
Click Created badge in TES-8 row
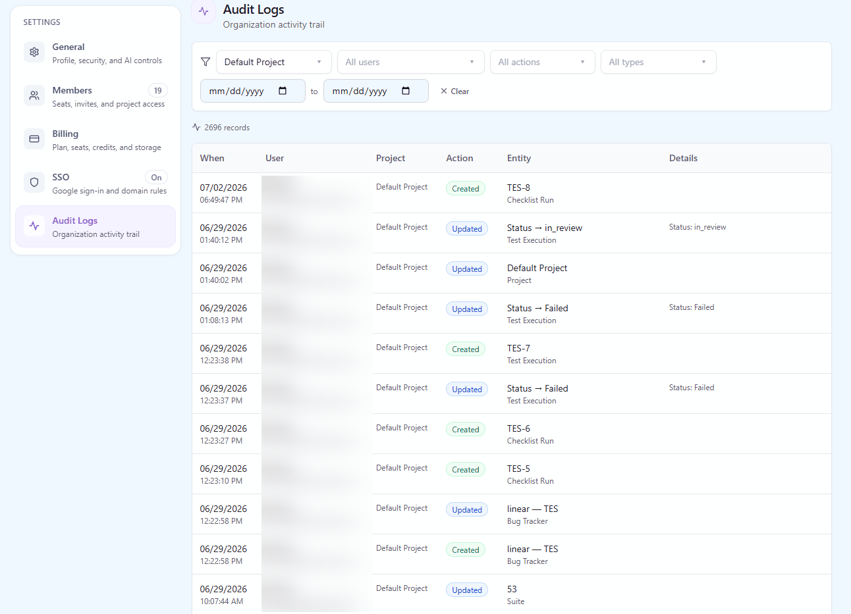[x=466, y=188]
